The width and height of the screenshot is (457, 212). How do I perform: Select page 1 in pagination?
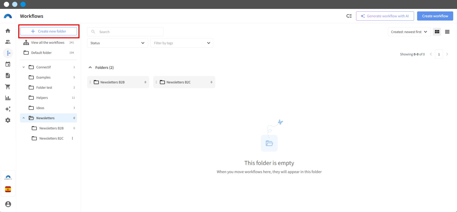[x=439, y=54]
